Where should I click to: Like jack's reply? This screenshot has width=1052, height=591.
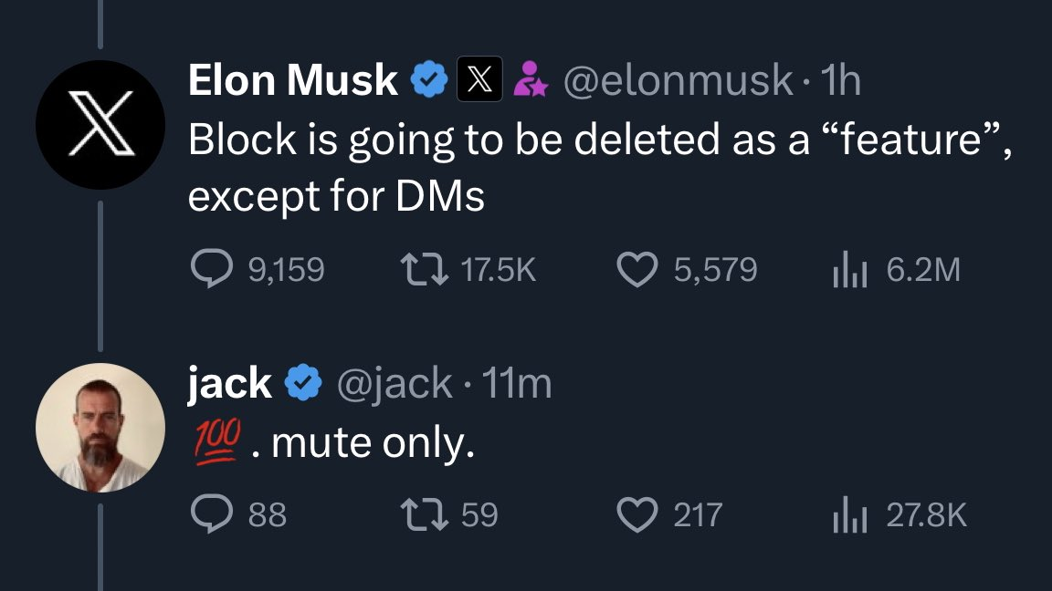tap(639, 514)
